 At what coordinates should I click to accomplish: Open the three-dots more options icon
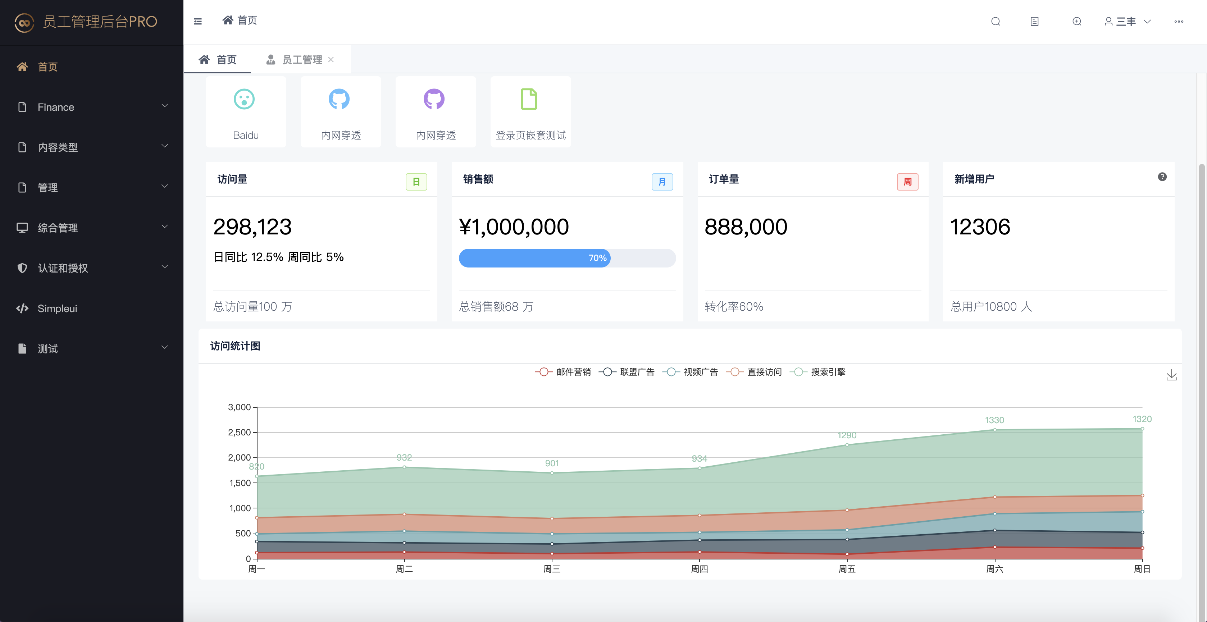(1179, 22)
